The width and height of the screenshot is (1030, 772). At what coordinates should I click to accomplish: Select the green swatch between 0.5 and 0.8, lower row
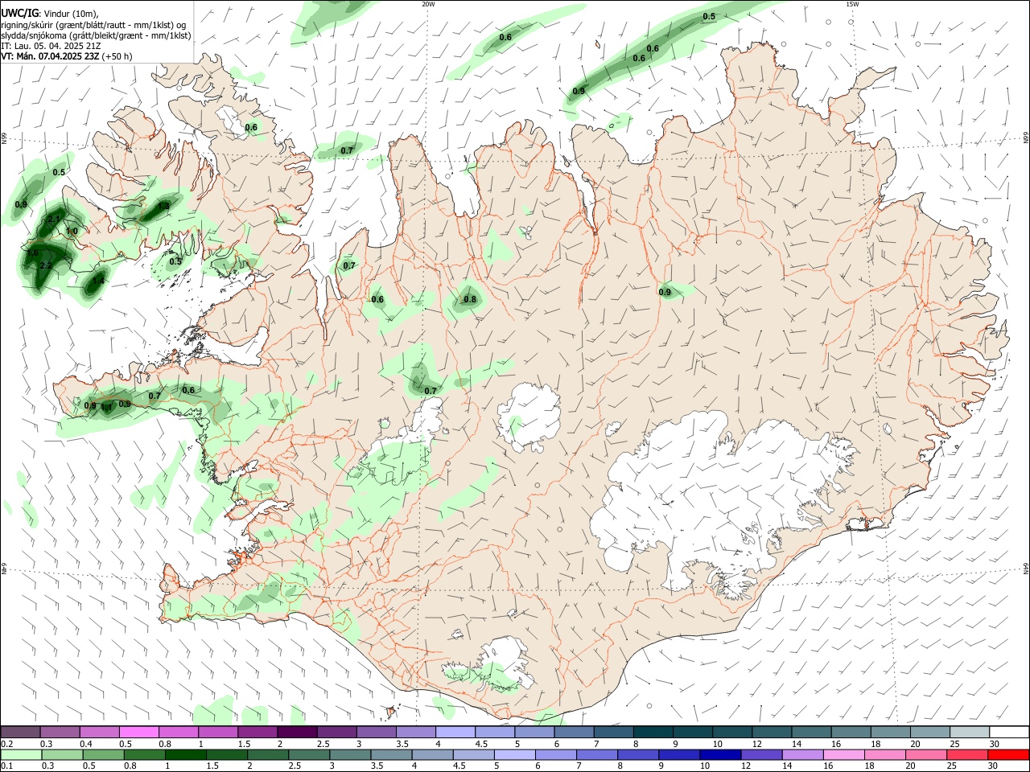click(103, 754)
